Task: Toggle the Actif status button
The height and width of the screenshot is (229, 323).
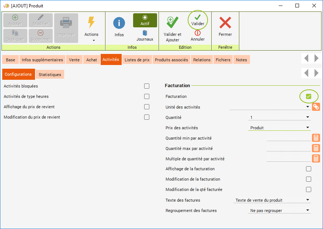Action: (145, 20)
